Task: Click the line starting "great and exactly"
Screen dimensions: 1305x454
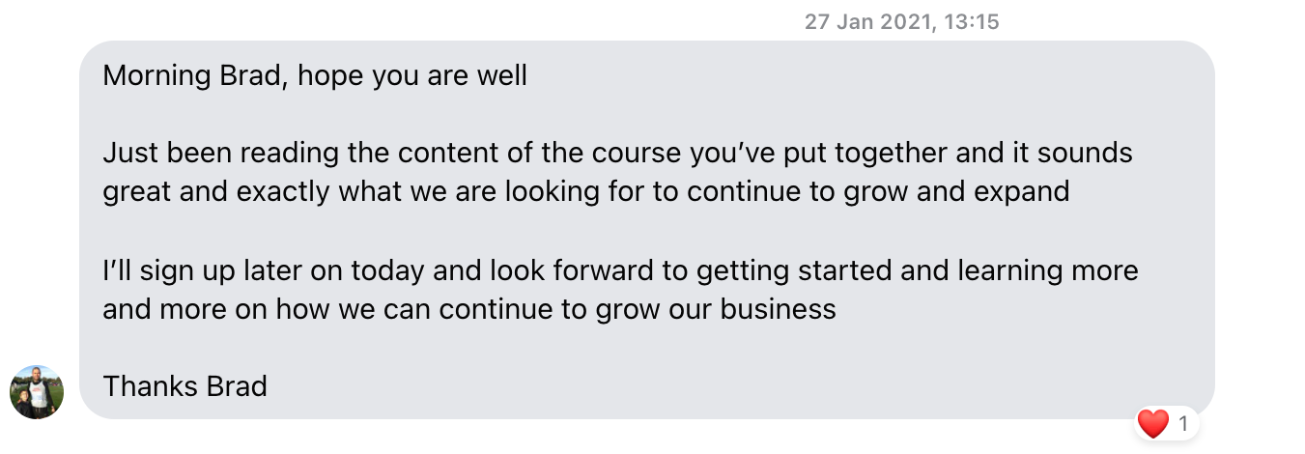Action: pos(585,191)
